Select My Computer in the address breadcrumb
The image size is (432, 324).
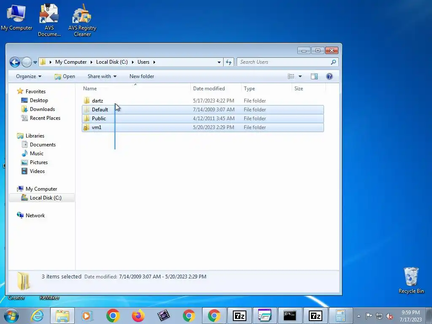(x=71, y=62)
